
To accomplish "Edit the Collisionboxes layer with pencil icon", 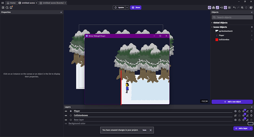I will pos(247,116).
